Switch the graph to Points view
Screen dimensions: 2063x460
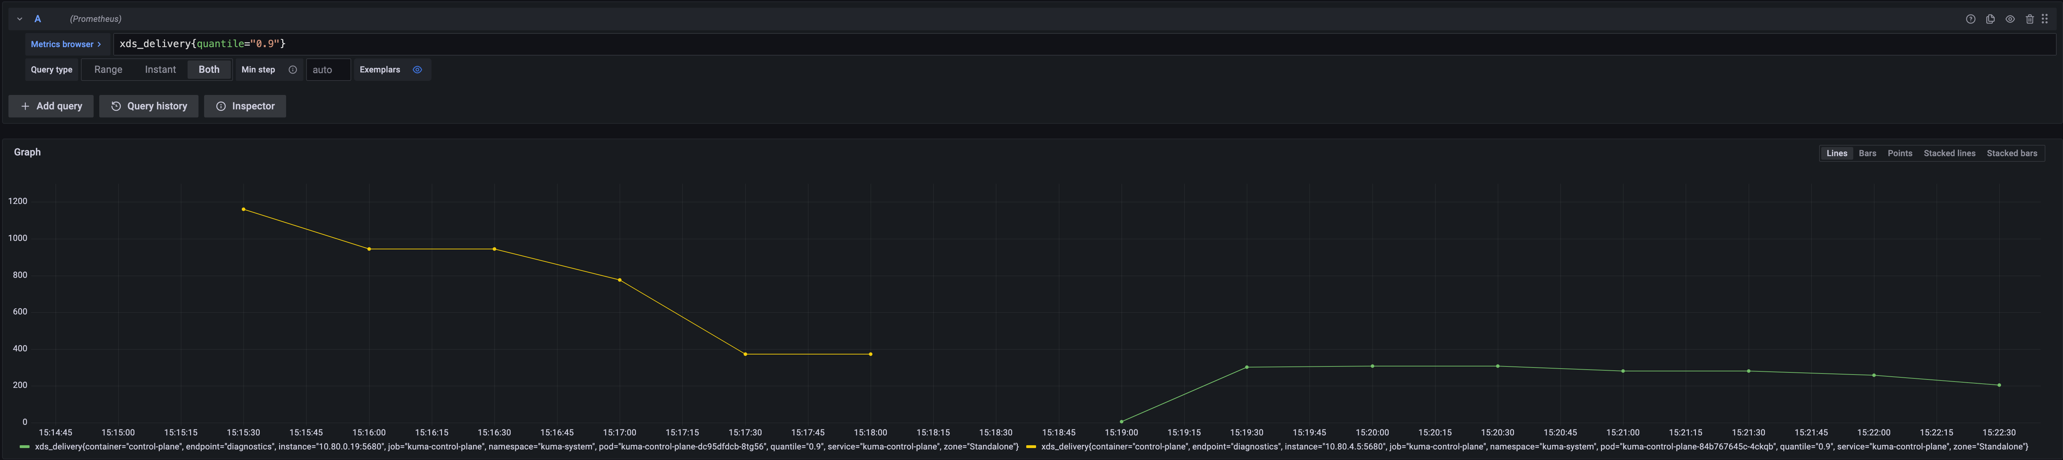click(x=1899, y=153)
